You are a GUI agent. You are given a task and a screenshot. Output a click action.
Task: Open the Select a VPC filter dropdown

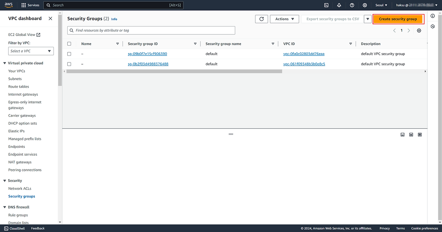[x=31, y=51]
